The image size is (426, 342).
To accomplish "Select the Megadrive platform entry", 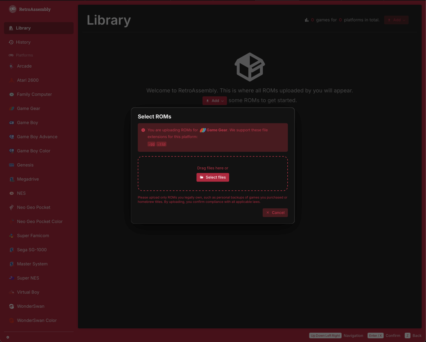I will (x=28, y=179).
